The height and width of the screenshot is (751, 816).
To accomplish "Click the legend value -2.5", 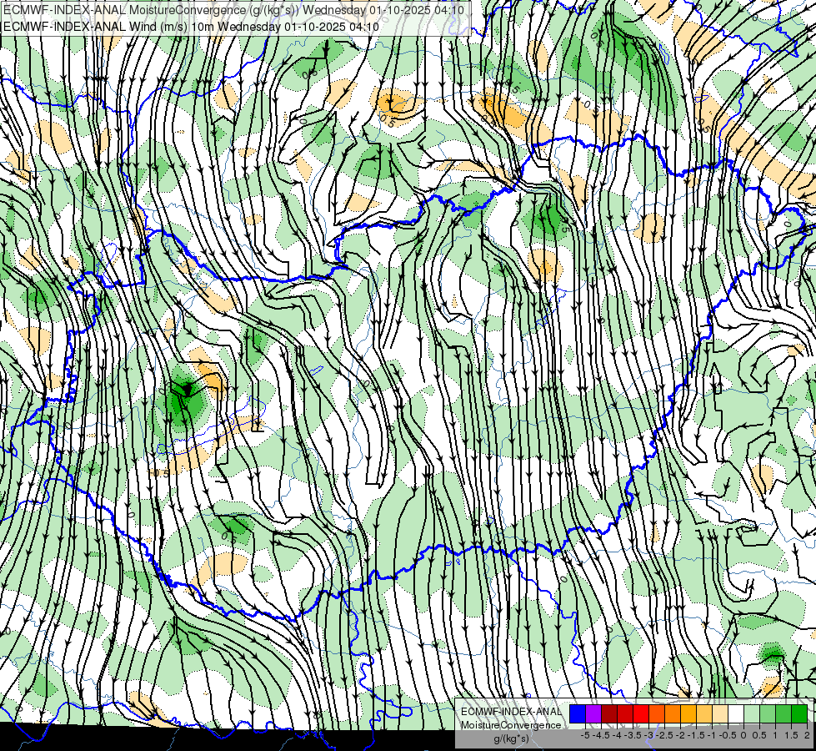I will pyautogui.click(x=664, y=735).
